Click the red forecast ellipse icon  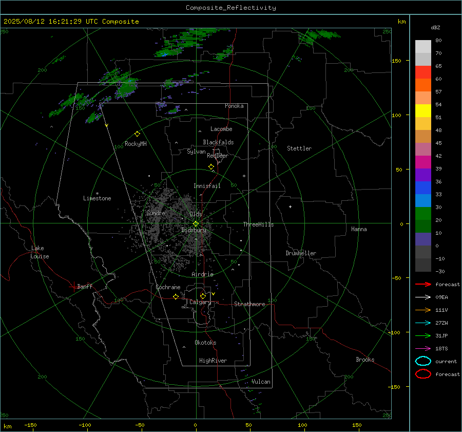click(x=423, y=374)
